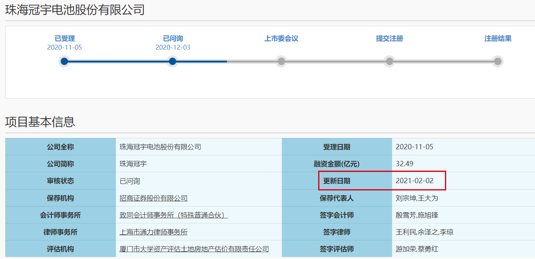The image size is (535, 259).
Task: Click the 公司全称 header cell
Action: coord(61,147)
